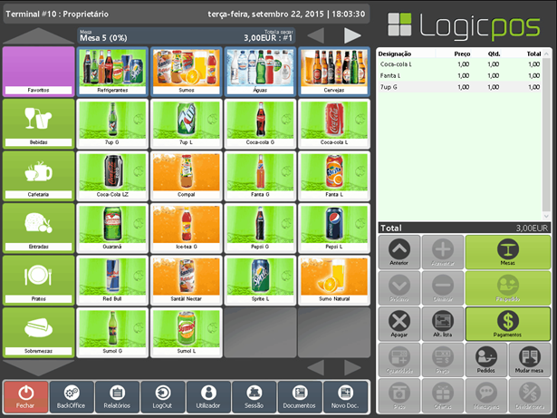Click the Fechar power button
The height and width of the screenshot is (418, 557).
point(25,397)
